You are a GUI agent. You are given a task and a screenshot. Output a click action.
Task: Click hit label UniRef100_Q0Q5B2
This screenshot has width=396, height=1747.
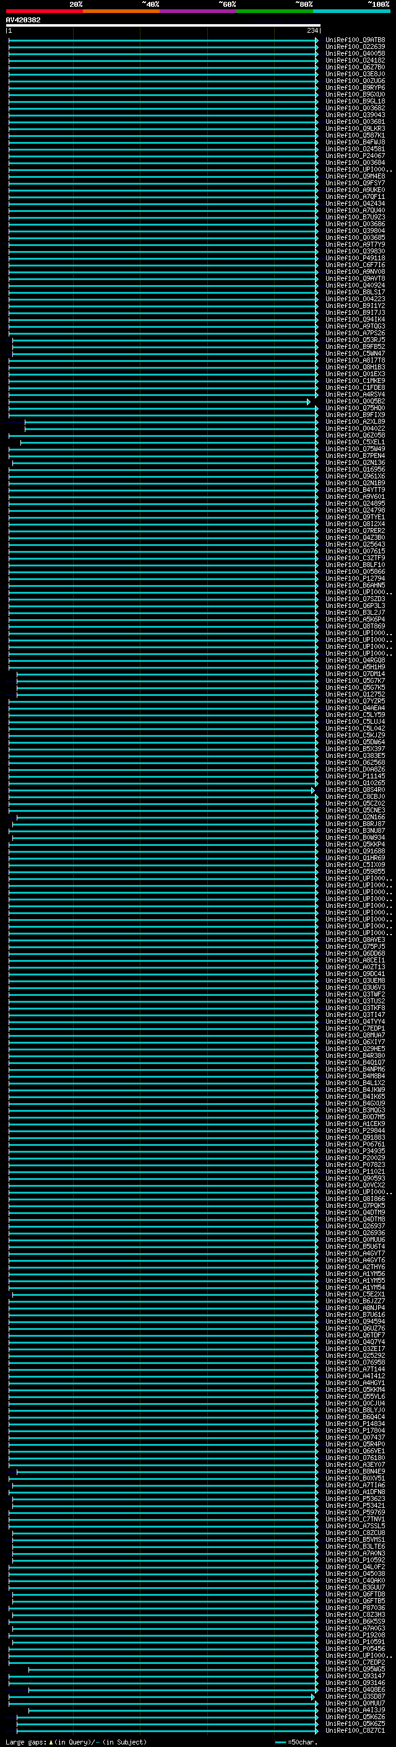[x=355, y=401]
